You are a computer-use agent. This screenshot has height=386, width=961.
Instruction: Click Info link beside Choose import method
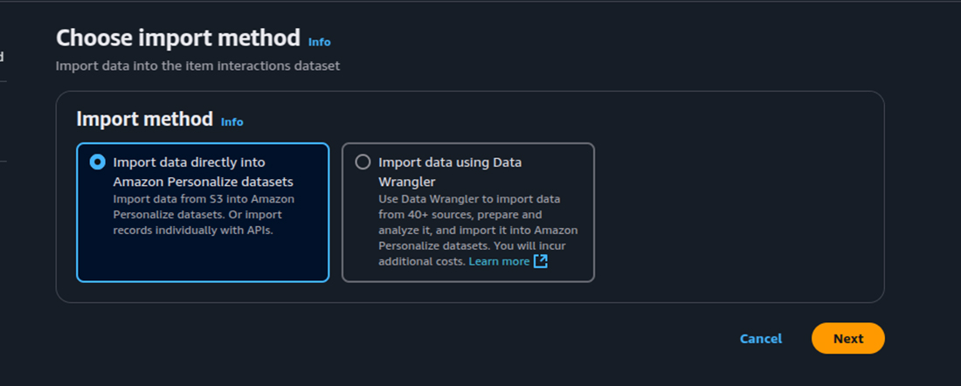pyautogui.click(x=319, y=42)
